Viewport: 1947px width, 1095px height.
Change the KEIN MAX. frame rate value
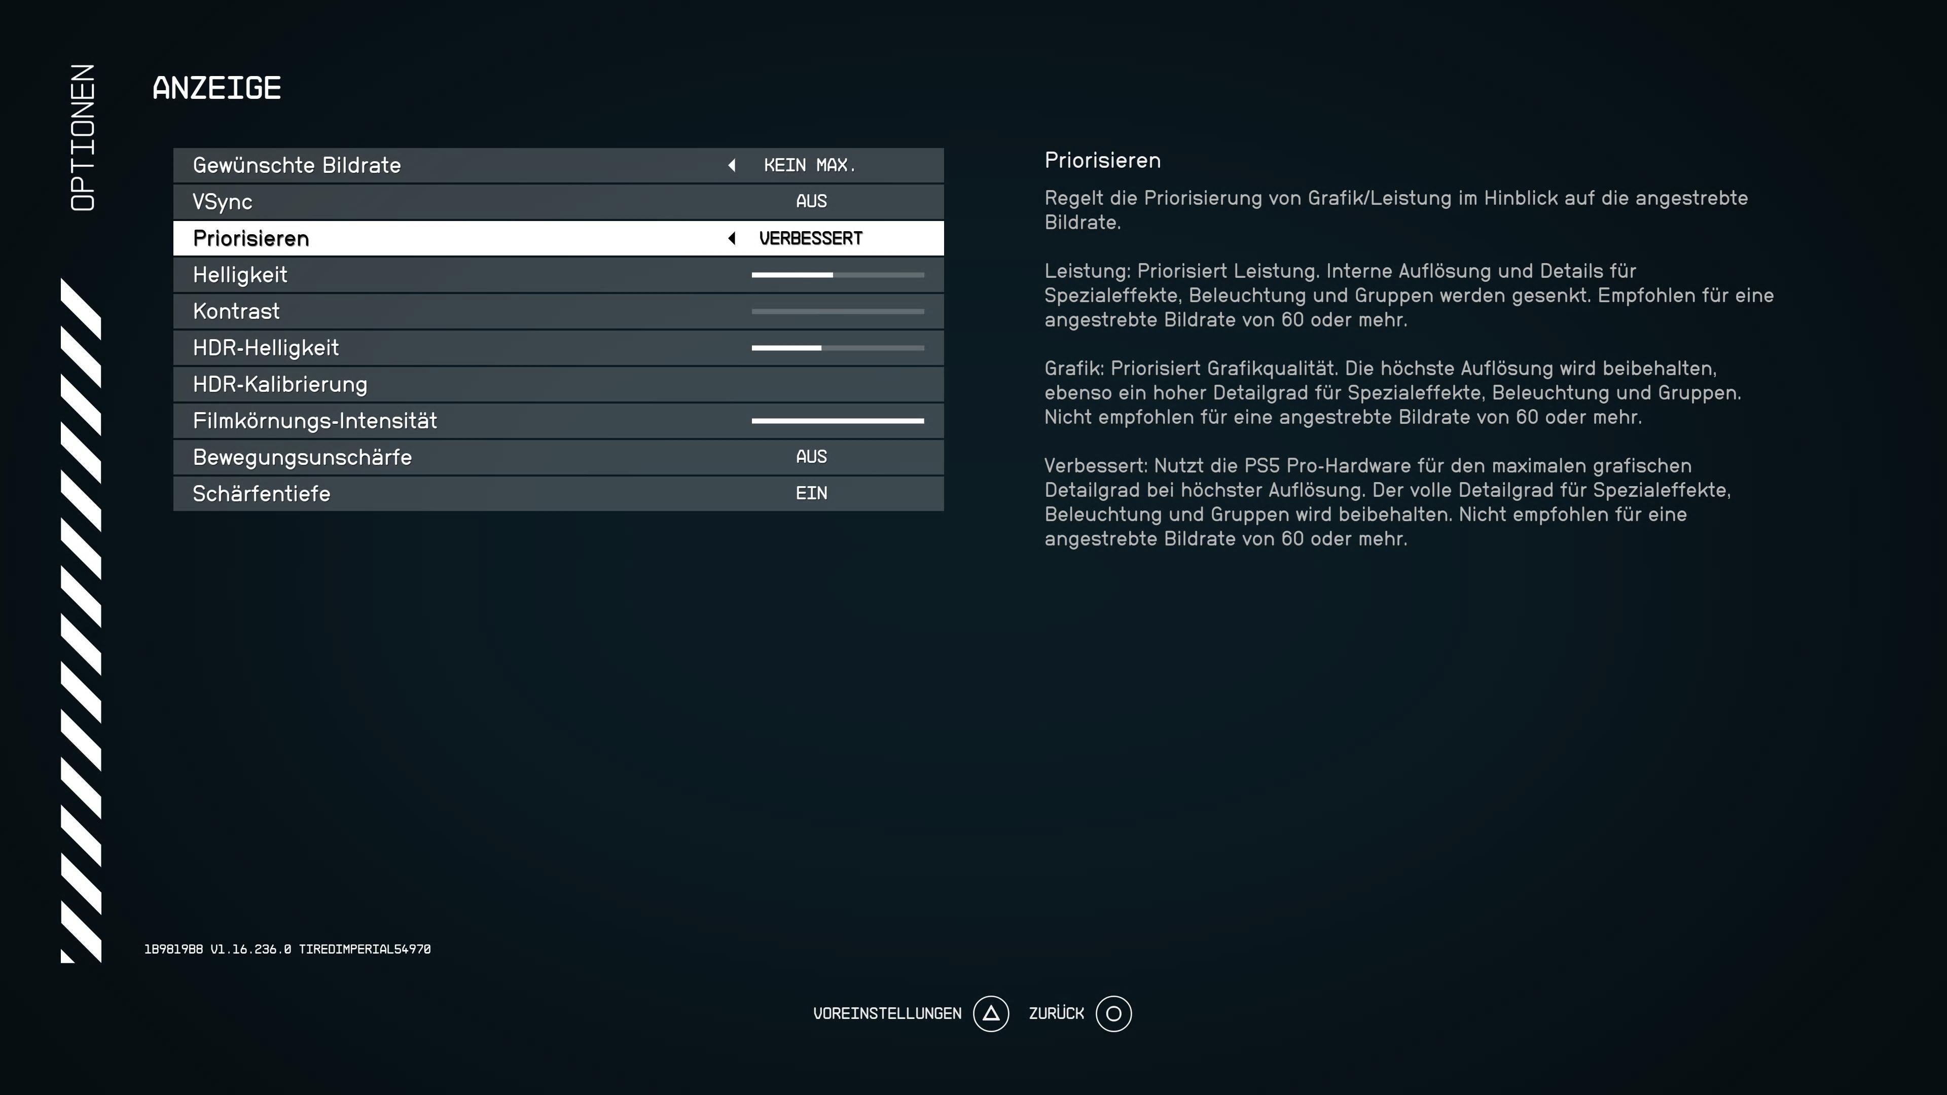[809, 165]
